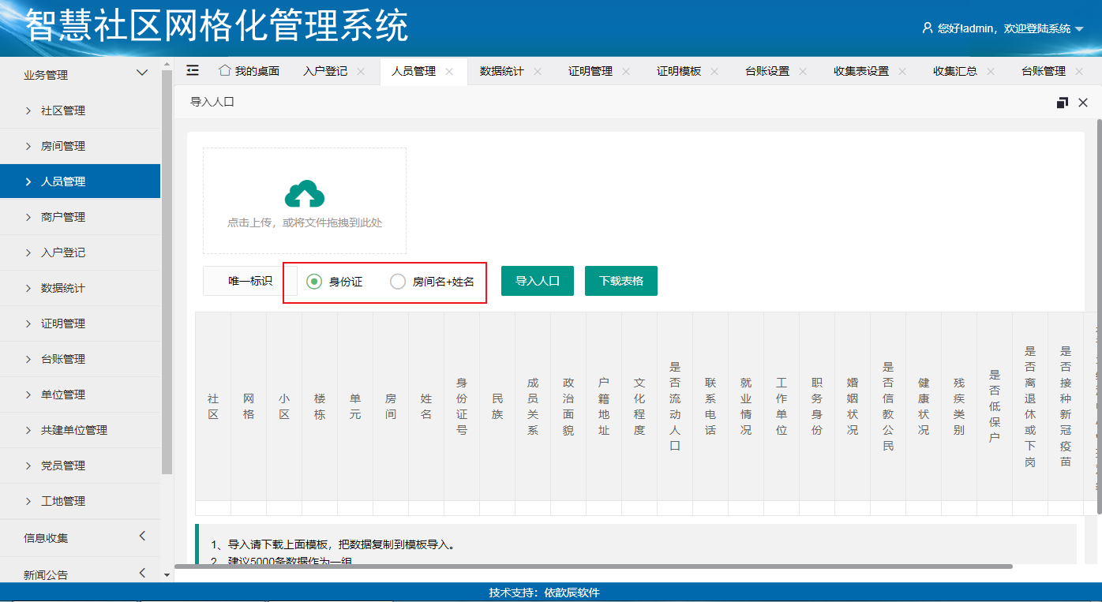The width and height of the screenshot is (1102, 602).
Task: Click the 导入人口 button
Action: [538, 281]
